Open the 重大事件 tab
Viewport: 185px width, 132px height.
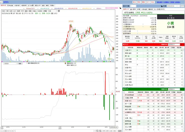(x=133, y=9)
